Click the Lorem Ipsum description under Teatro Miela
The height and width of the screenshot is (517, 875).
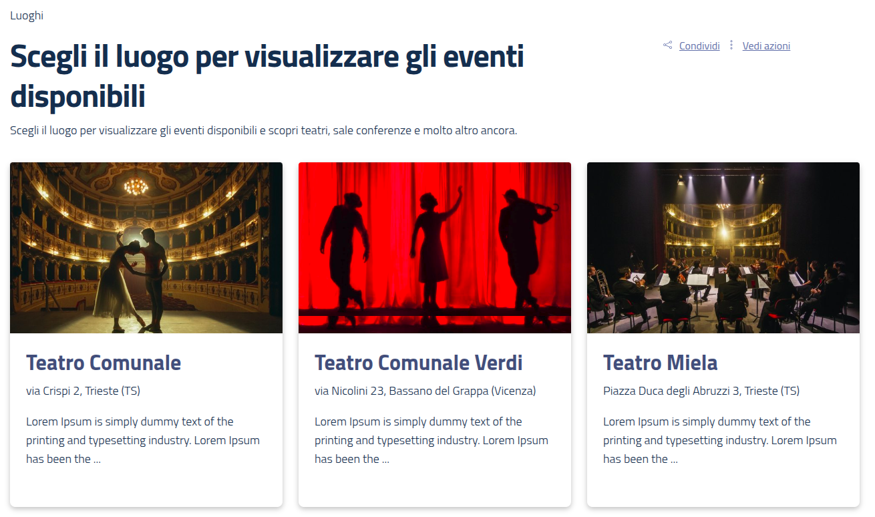click(x=719, y=440)
